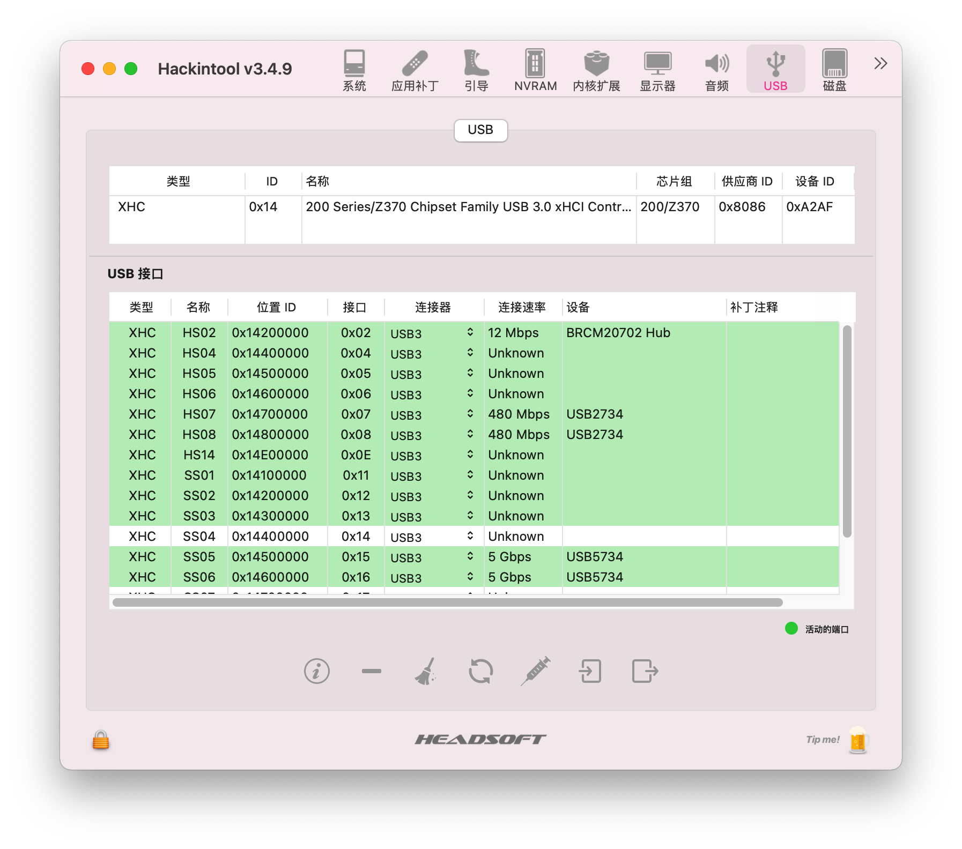Click the info button below port list
Viewport: 962px width, 849px height.
[x=317, y=671]
